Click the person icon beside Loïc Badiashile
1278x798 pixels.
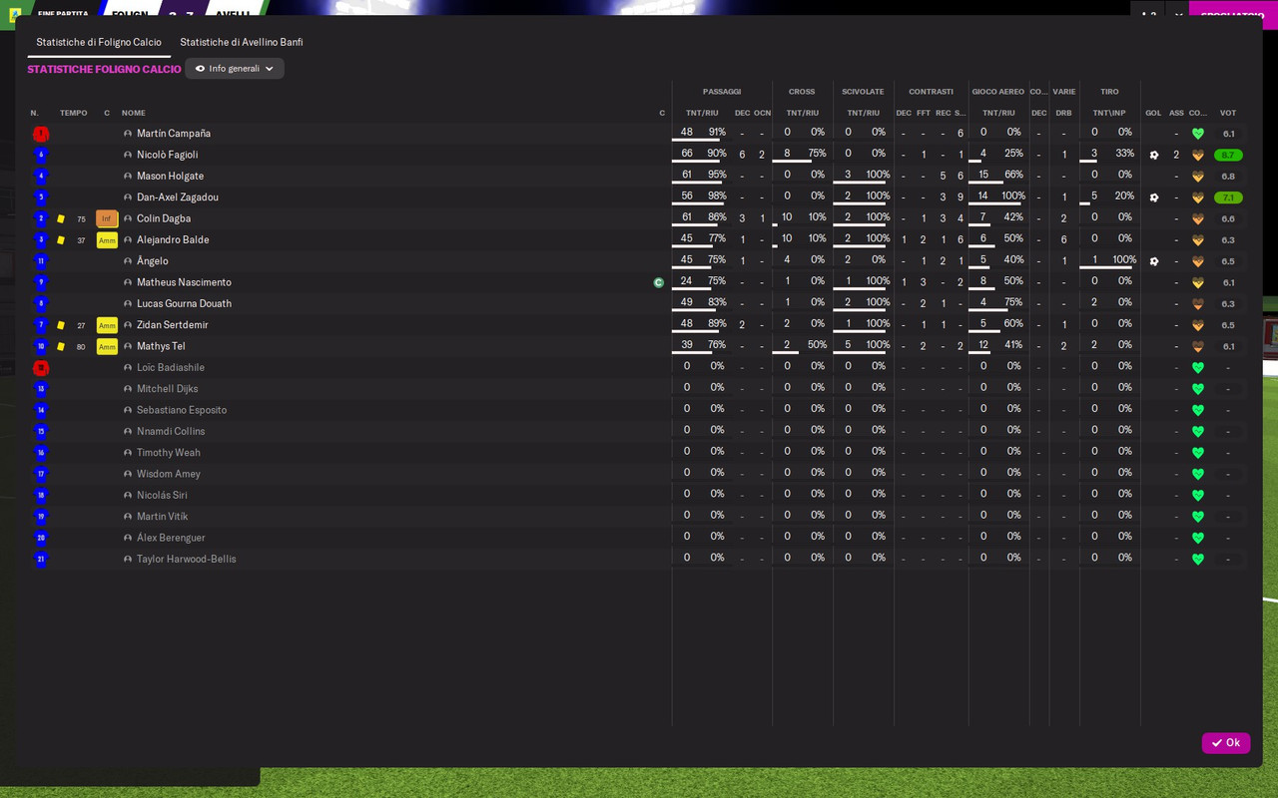coord(128,368)
